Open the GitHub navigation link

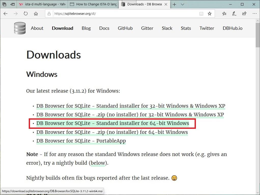[x=125, y=28]
